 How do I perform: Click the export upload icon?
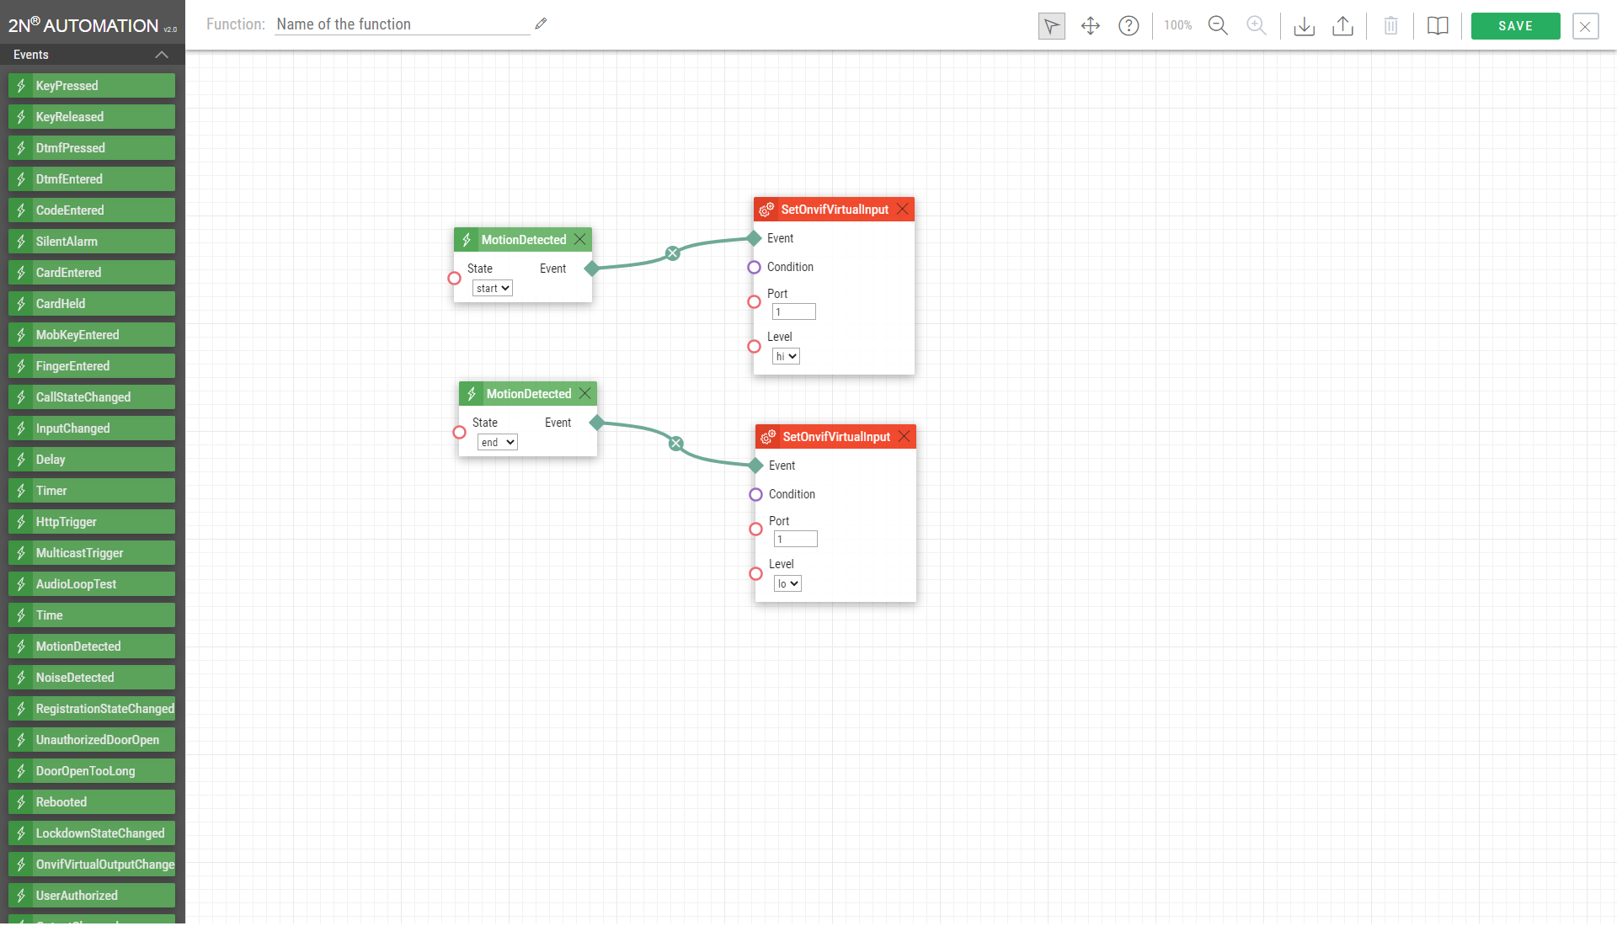coord(1342,26)
